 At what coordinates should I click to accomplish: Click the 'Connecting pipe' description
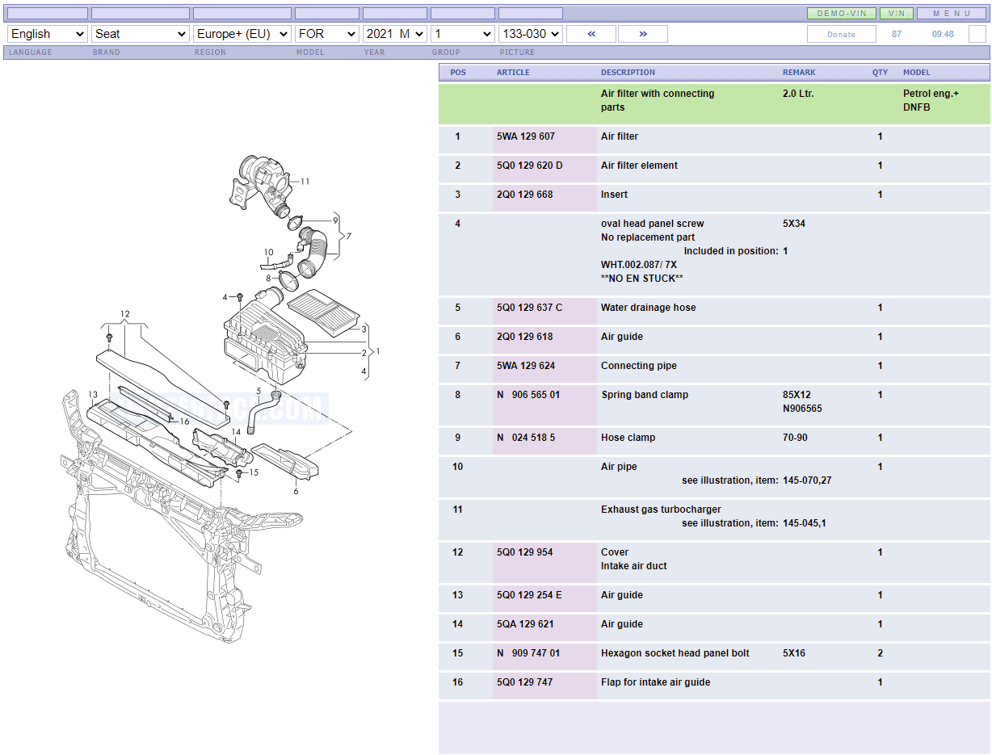pyautogui.click(x=639, y=366)
